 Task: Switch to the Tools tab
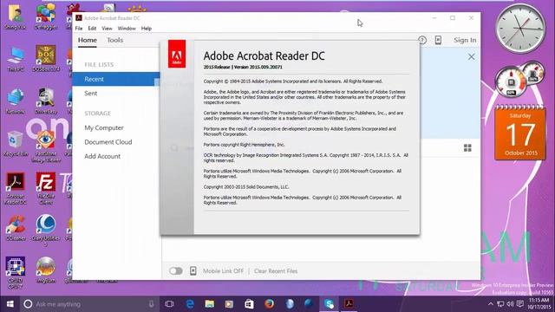tap(115, 40)
